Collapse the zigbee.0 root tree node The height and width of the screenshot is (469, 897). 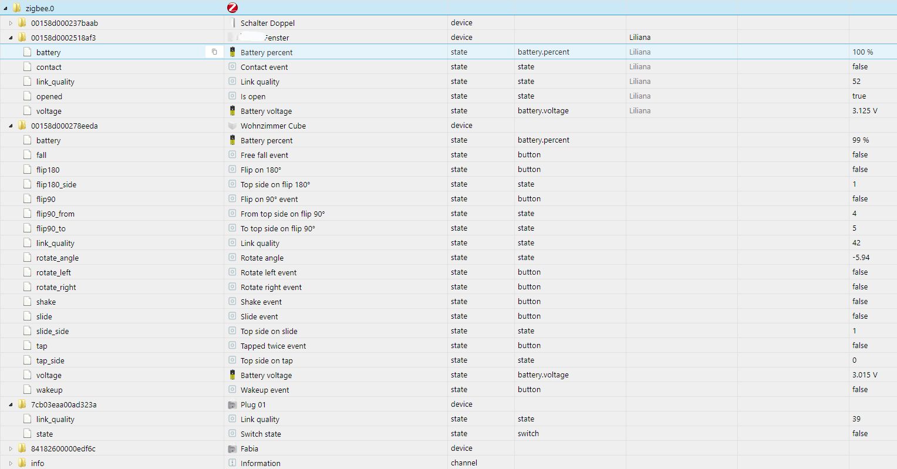(6, 8)
